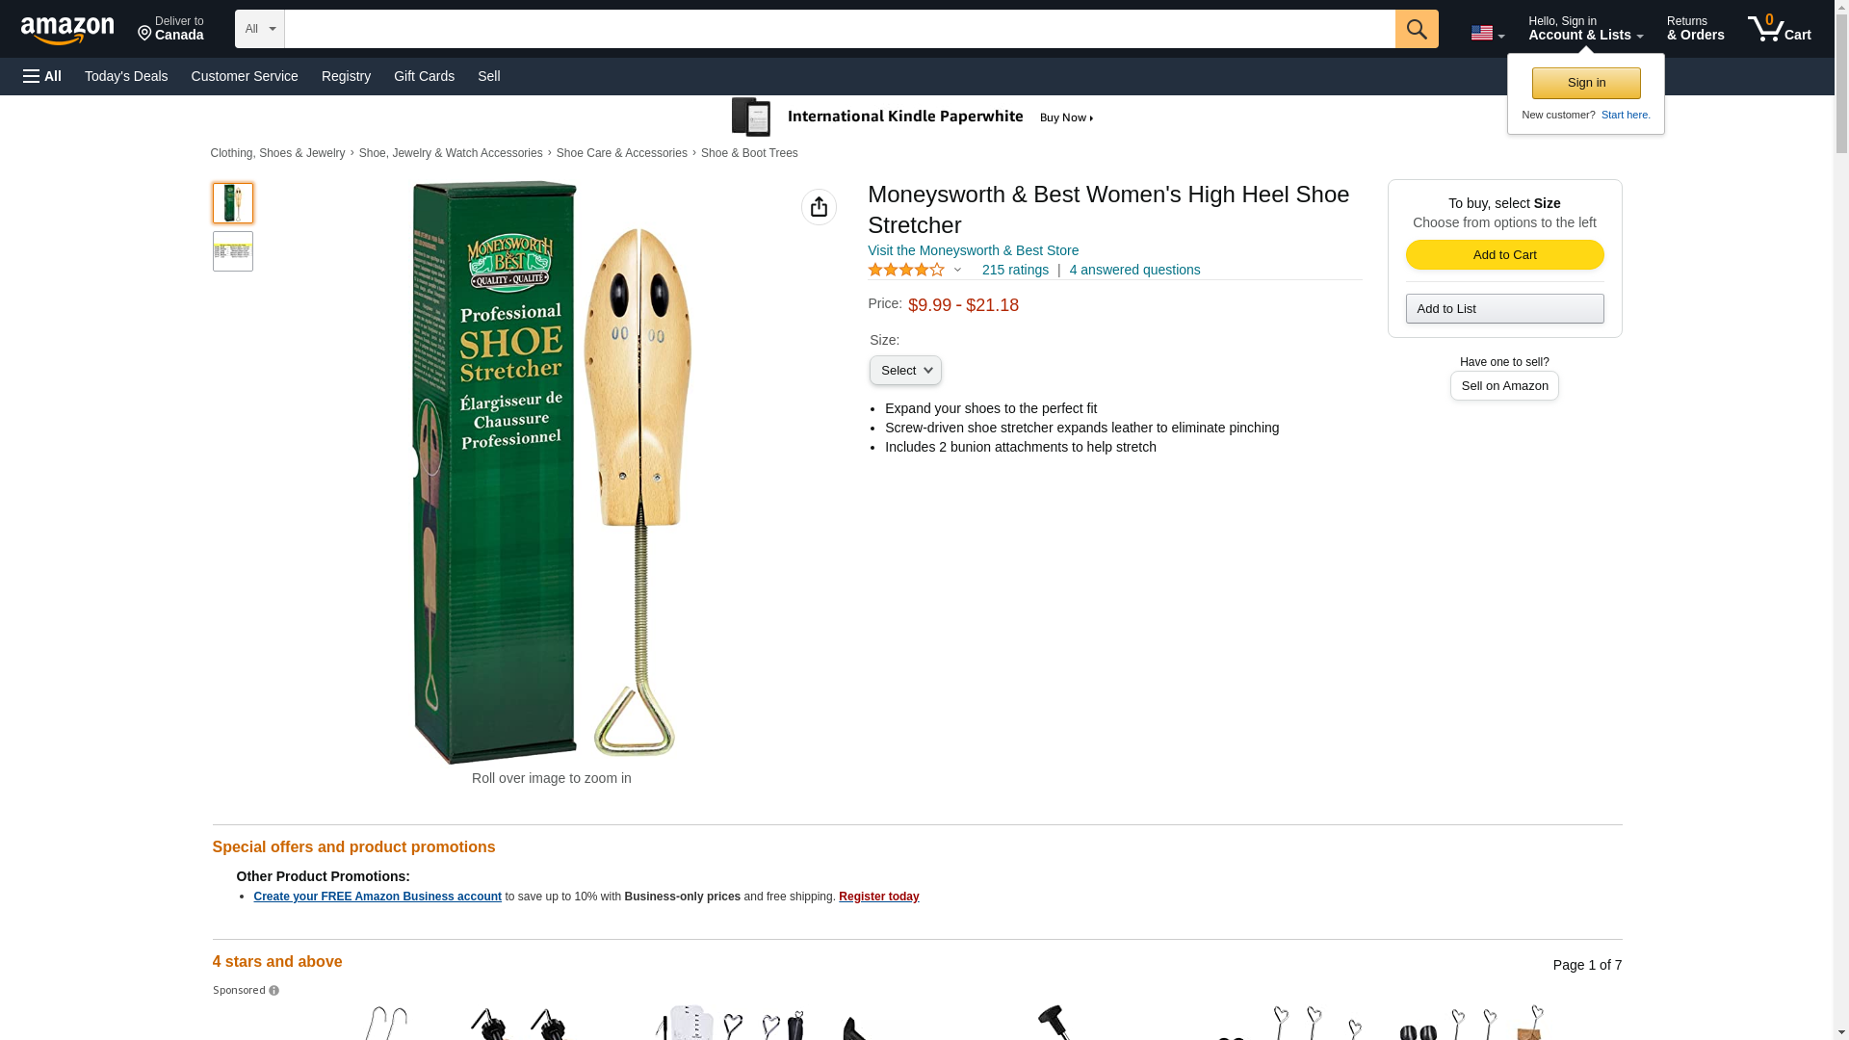Click the search magnifier button
The width and height of the screenshot is (1849, 1040).
point(1416,29)
